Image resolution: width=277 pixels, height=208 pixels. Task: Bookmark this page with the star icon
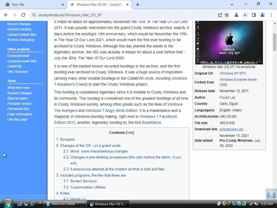(x=227, y=15)
